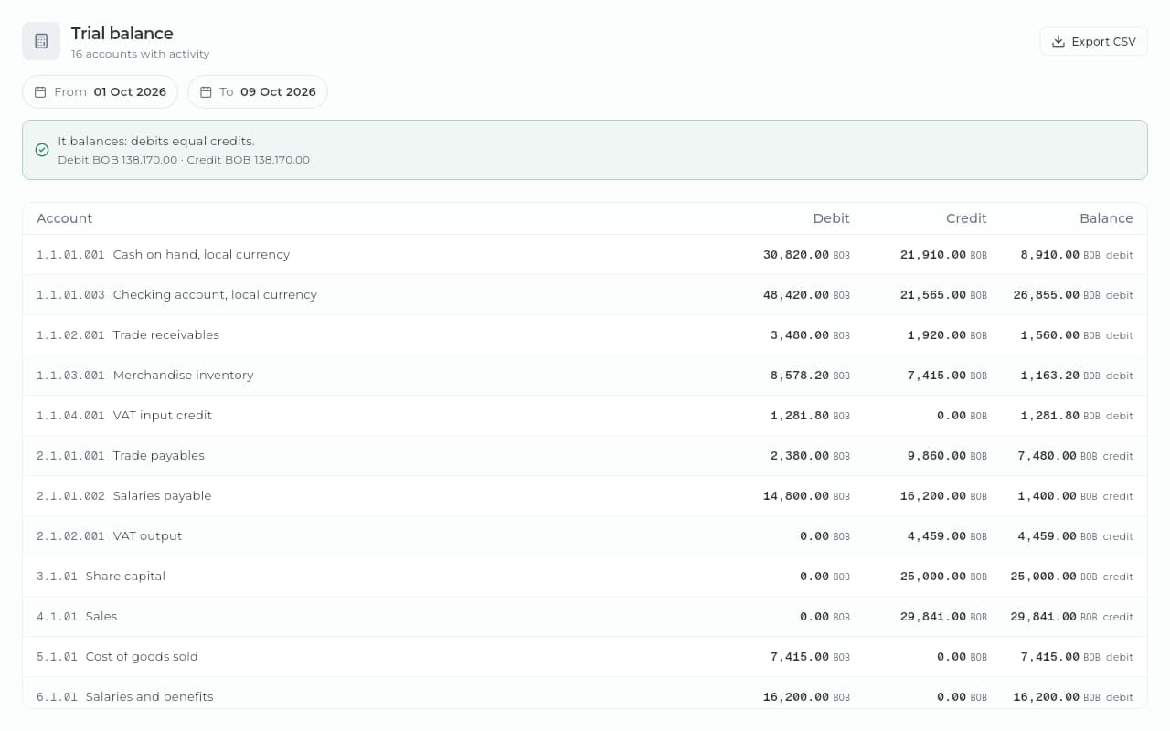Select the Cost of goods sold row
The width and height of the screenshot is (1170, 731).
[585, 657]
